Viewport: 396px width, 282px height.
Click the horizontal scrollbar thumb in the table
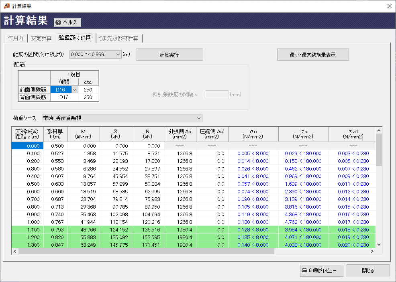pos(146,251)
